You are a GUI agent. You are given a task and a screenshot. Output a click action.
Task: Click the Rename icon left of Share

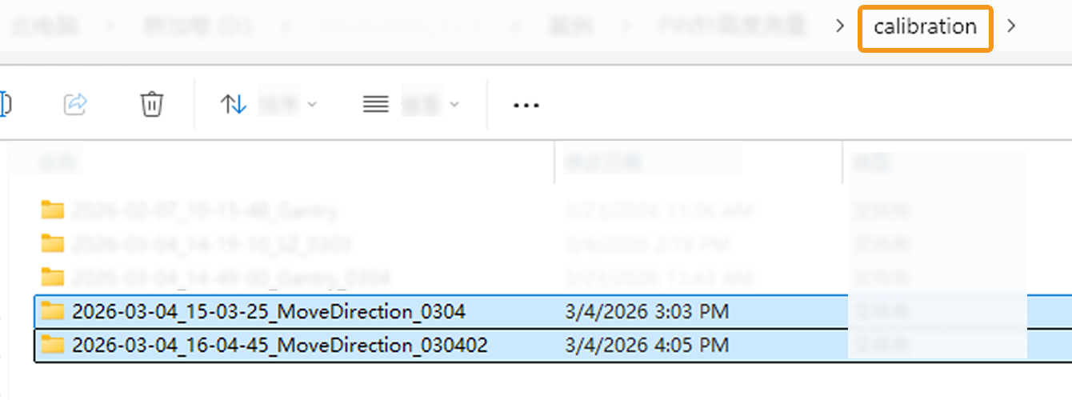[x=4, y=104]
